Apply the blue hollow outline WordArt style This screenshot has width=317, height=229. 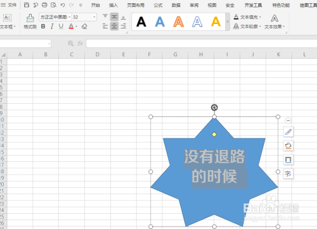pyautogui.click(x=197, y=22)
